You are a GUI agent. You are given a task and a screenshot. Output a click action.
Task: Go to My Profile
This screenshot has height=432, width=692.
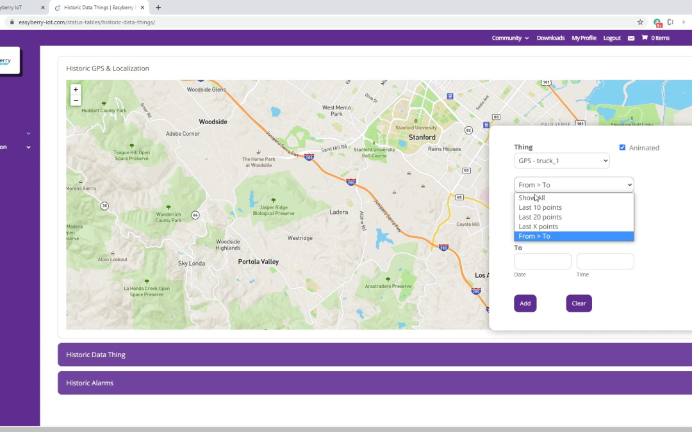coord(584,38)
